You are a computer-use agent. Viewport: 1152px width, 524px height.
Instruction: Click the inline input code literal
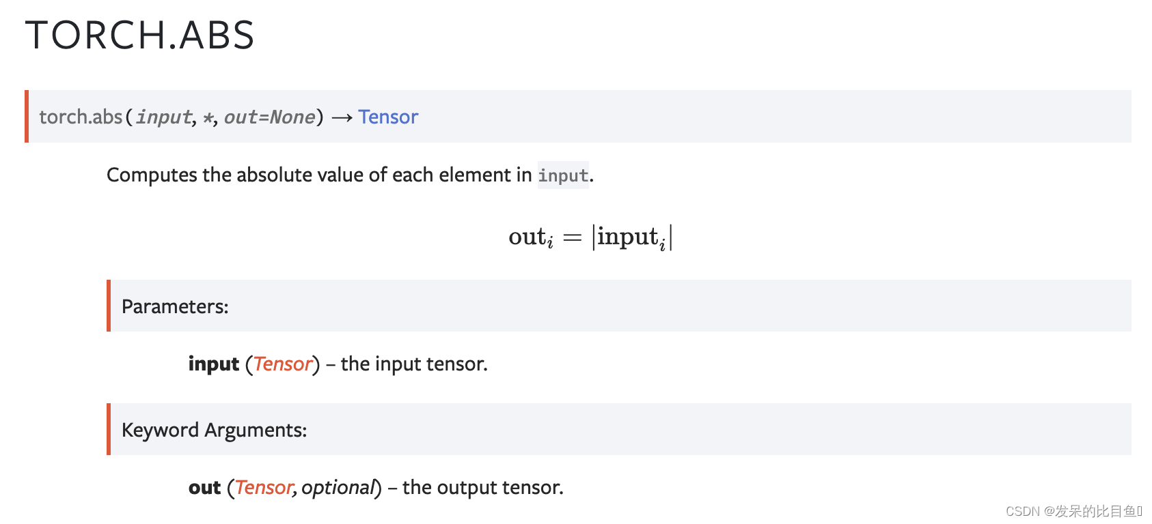(563, 175)
